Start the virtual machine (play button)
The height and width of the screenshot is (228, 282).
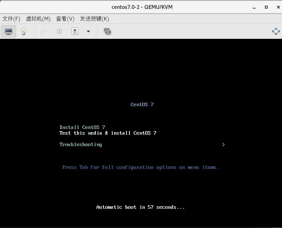44,31
